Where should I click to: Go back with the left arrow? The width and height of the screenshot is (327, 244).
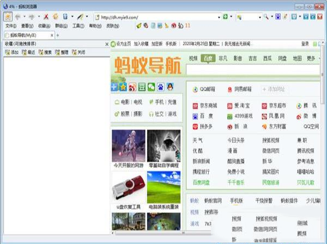click(x=18, y=17)
